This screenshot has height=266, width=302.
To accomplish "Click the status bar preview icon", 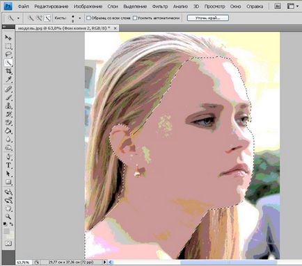I will 37,263.
